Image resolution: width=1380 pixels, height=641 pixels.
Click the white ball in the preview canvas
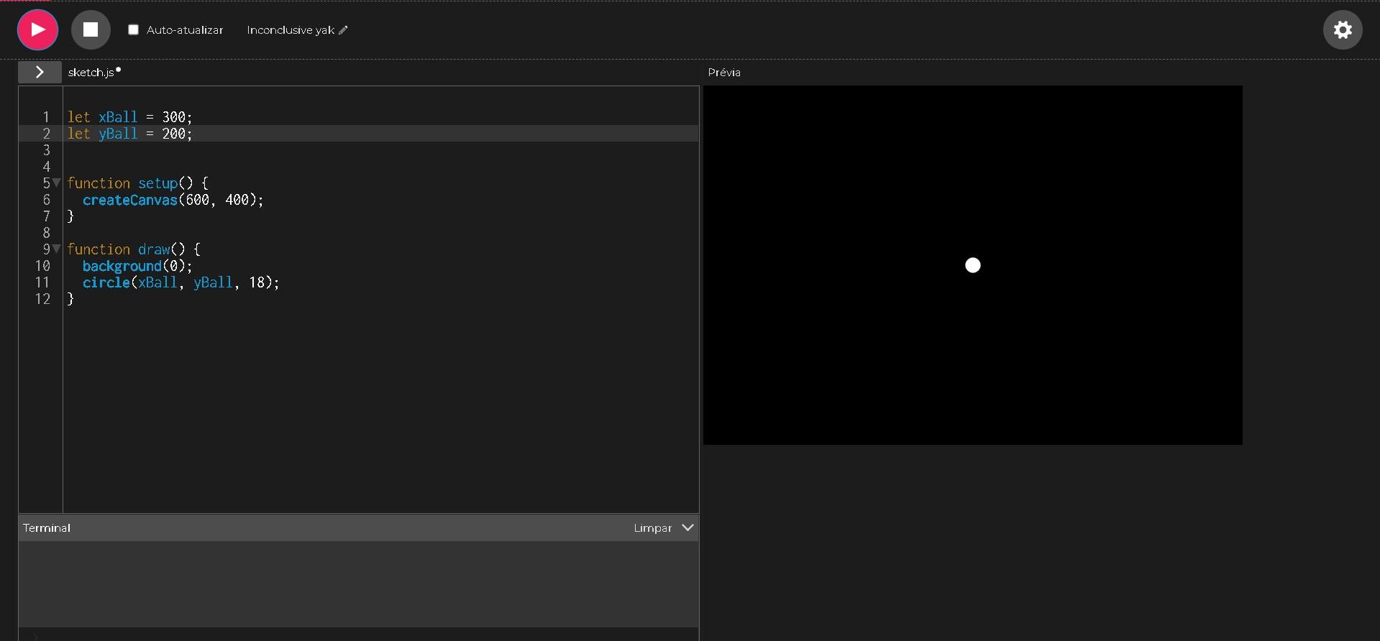tap(972, 265)
